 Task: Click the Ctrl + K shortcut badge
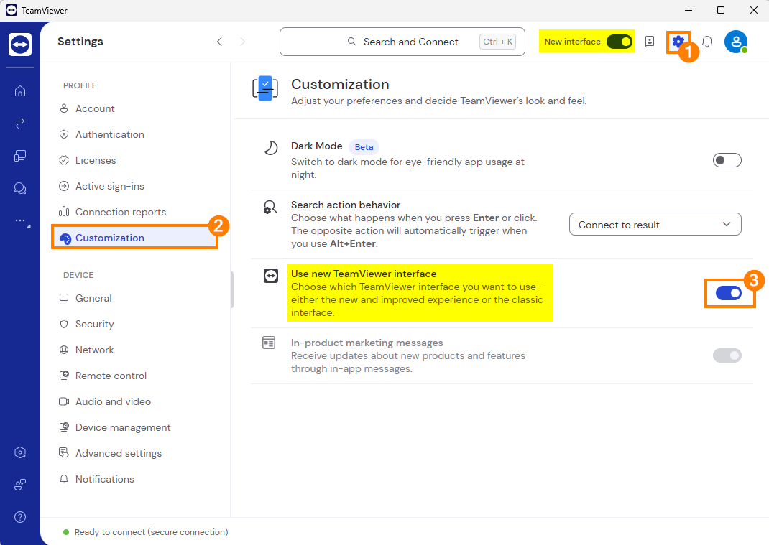498,42
